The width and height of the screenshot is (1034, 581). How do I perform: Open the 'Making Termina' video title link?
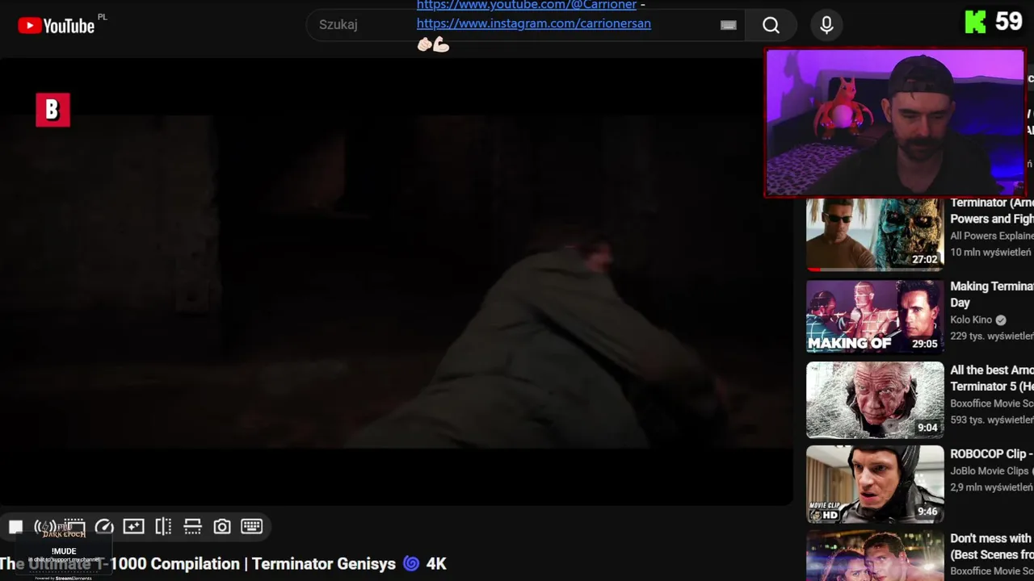pyautogui.click(x=992, y=295)
